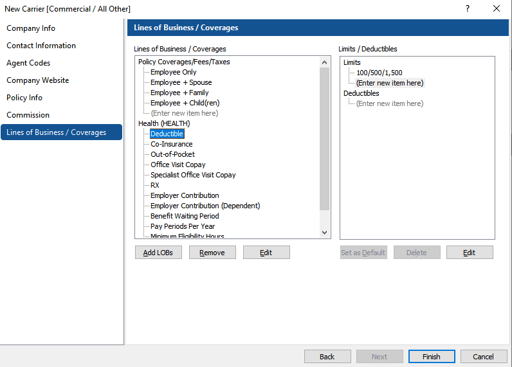The height and width of the screenshot is (367, 512).
Task: Go to Contact Information page
Action: click(41, 46)
